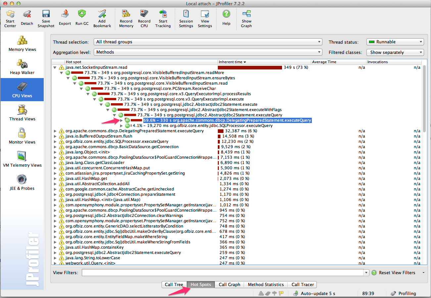Switch to the Call Tree tab
Viewport: 431px width, 298px height.
coord(174,284)
